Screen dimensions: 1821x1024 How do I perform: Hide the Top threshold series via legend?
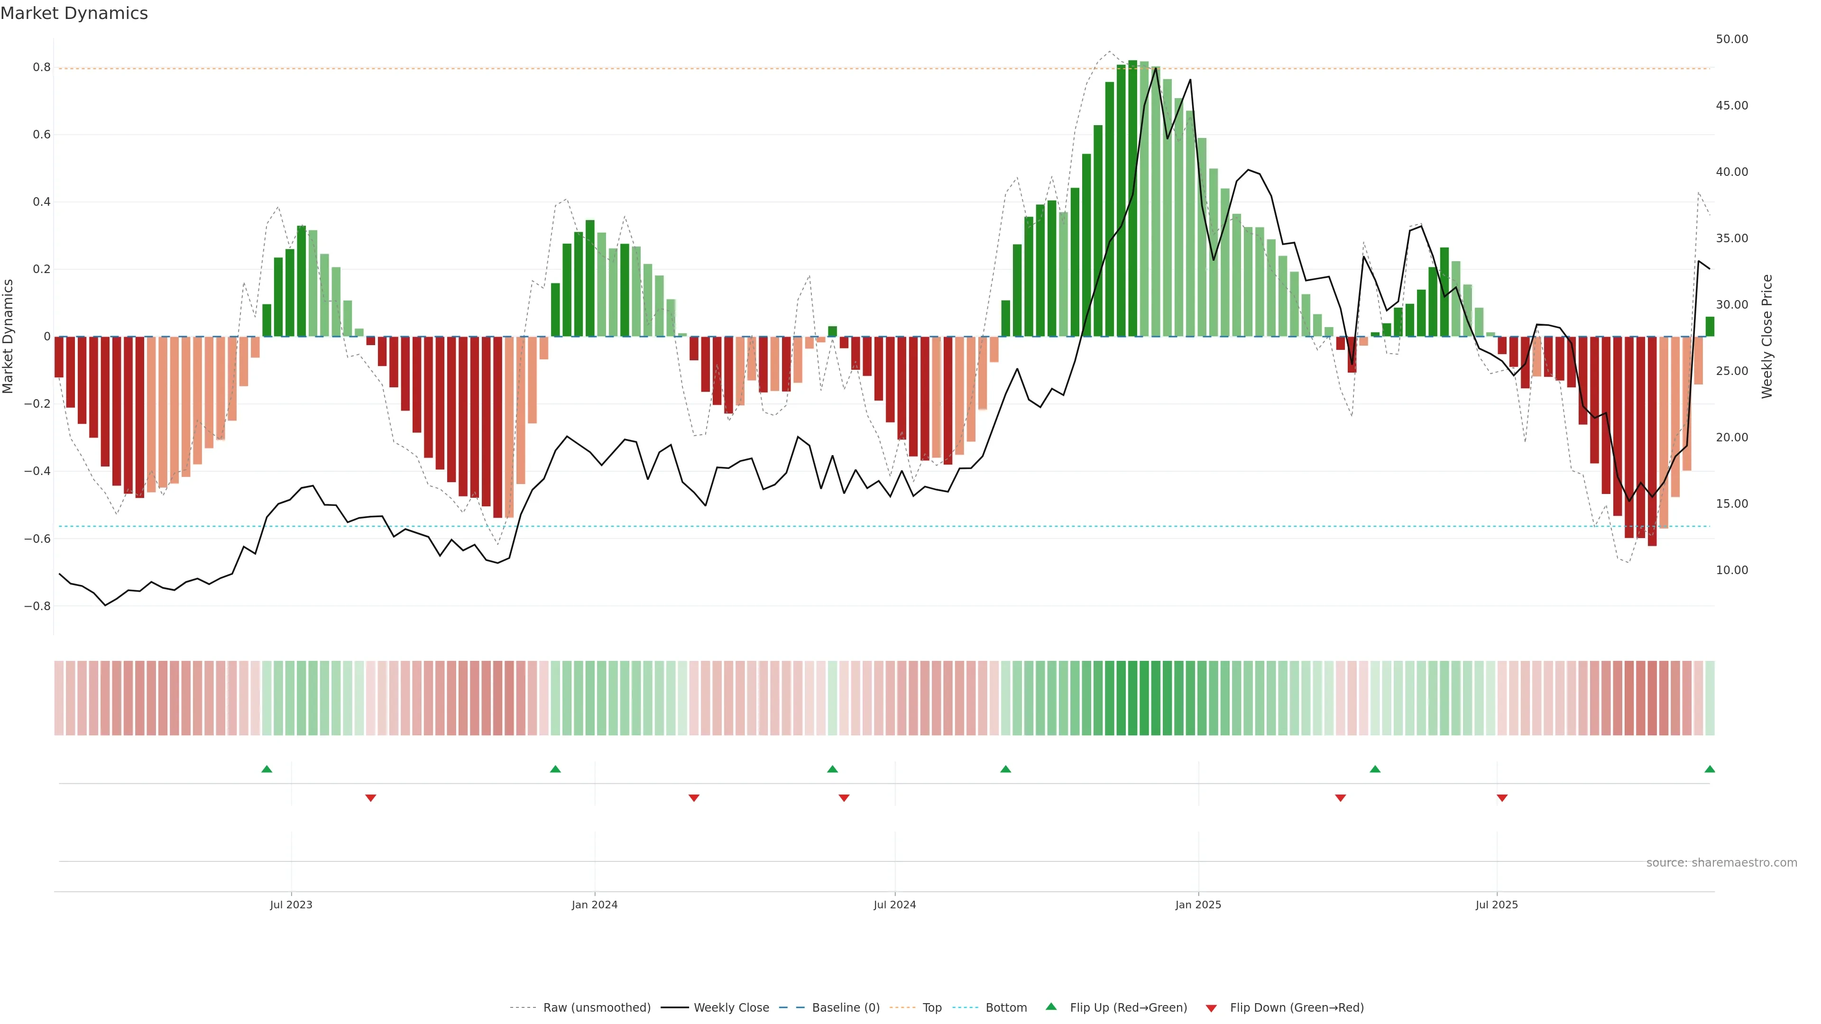932,1008
